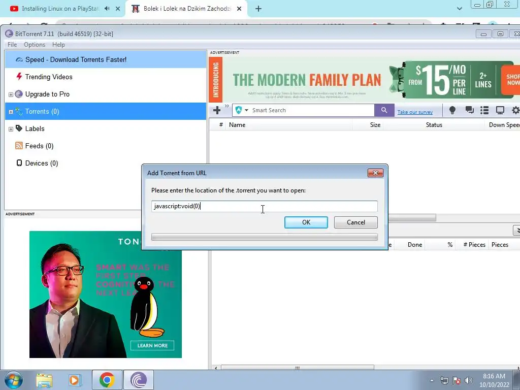Open a new browser tab
The width and height of the screenshot is (520, 390).
click(258, 9)
